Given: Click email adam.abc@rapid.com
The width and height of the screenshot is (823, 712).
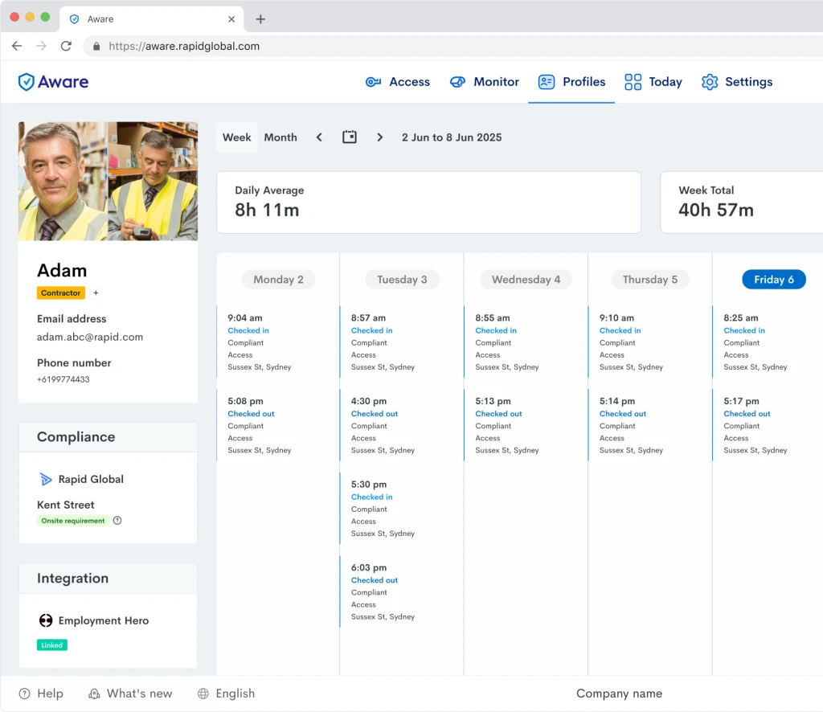Looking at the screenshot, I should coord(90,338).
